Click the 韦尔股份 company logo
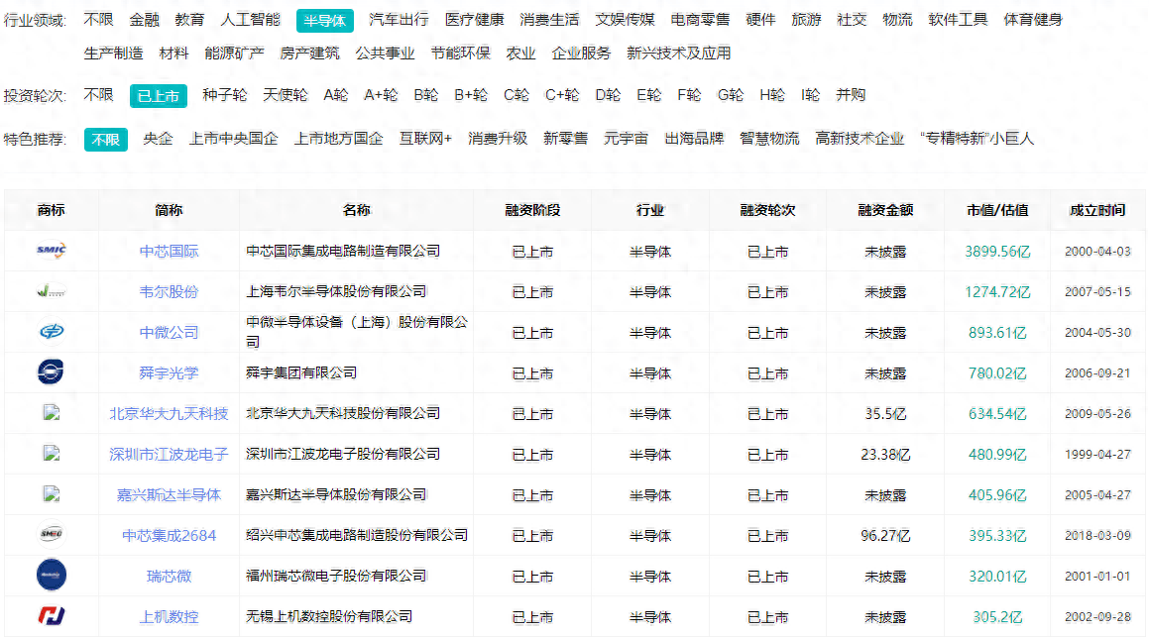 click(52, 291)
